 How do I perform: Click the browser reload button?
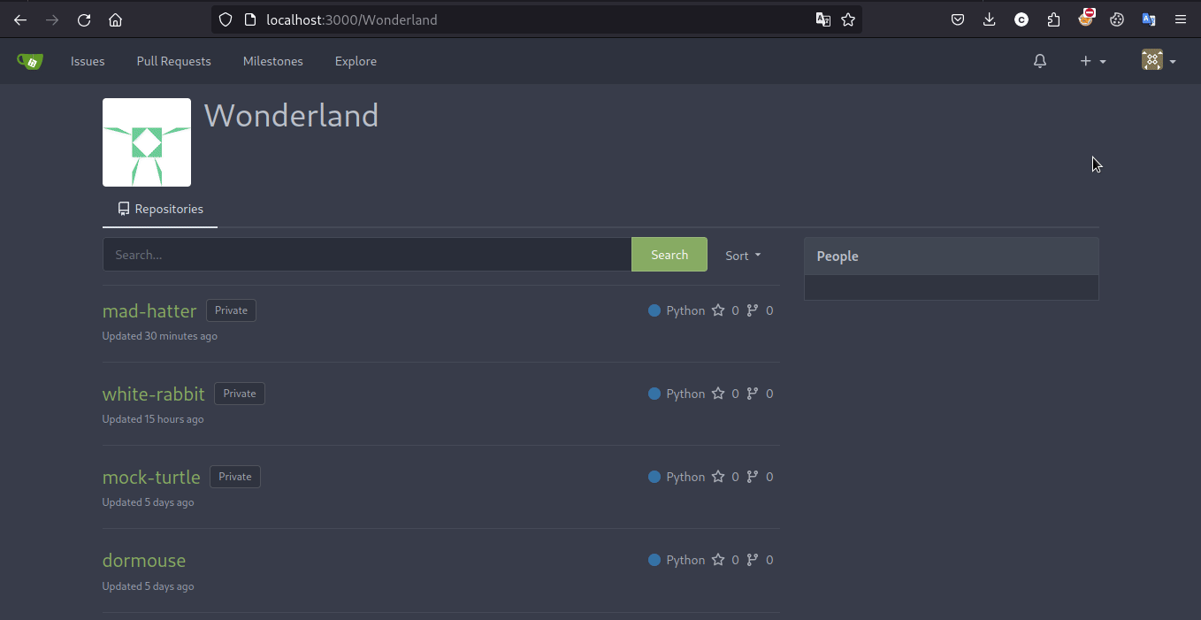[84, 19]
